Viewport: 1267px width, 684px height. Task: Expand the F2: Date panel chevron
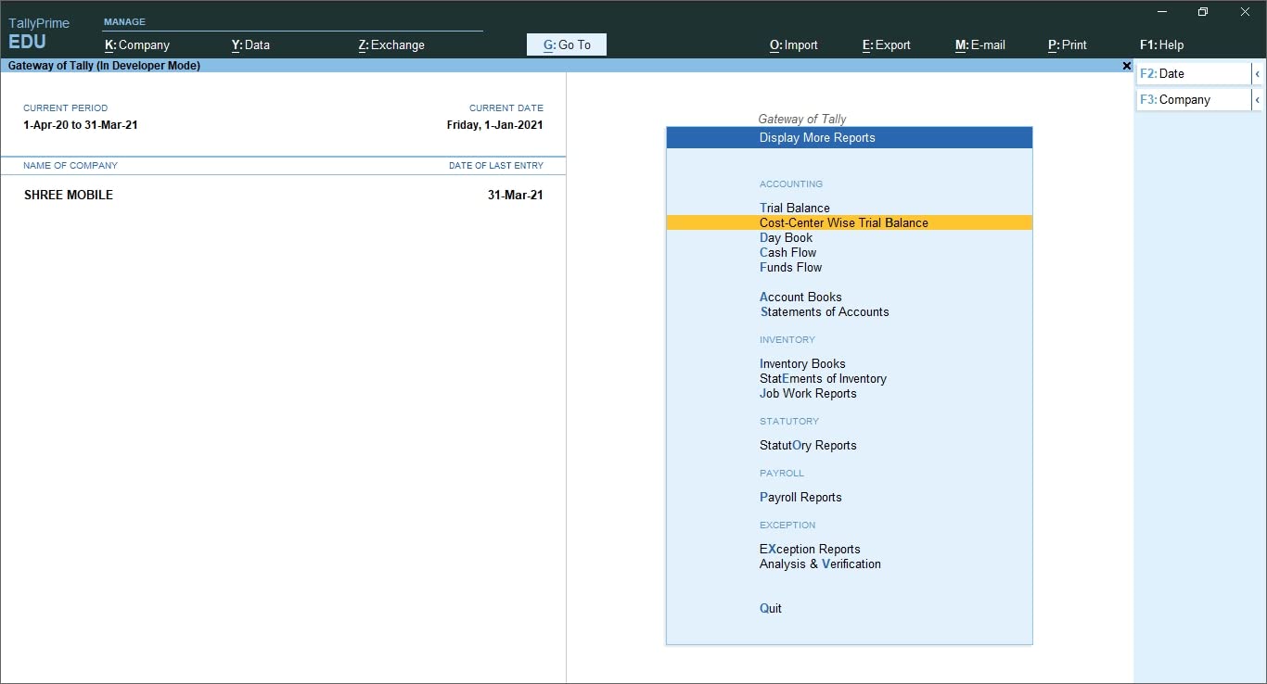coord(1259,73)
